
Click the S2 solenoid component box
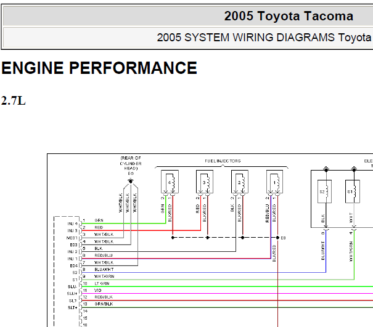tap(324, 192)
